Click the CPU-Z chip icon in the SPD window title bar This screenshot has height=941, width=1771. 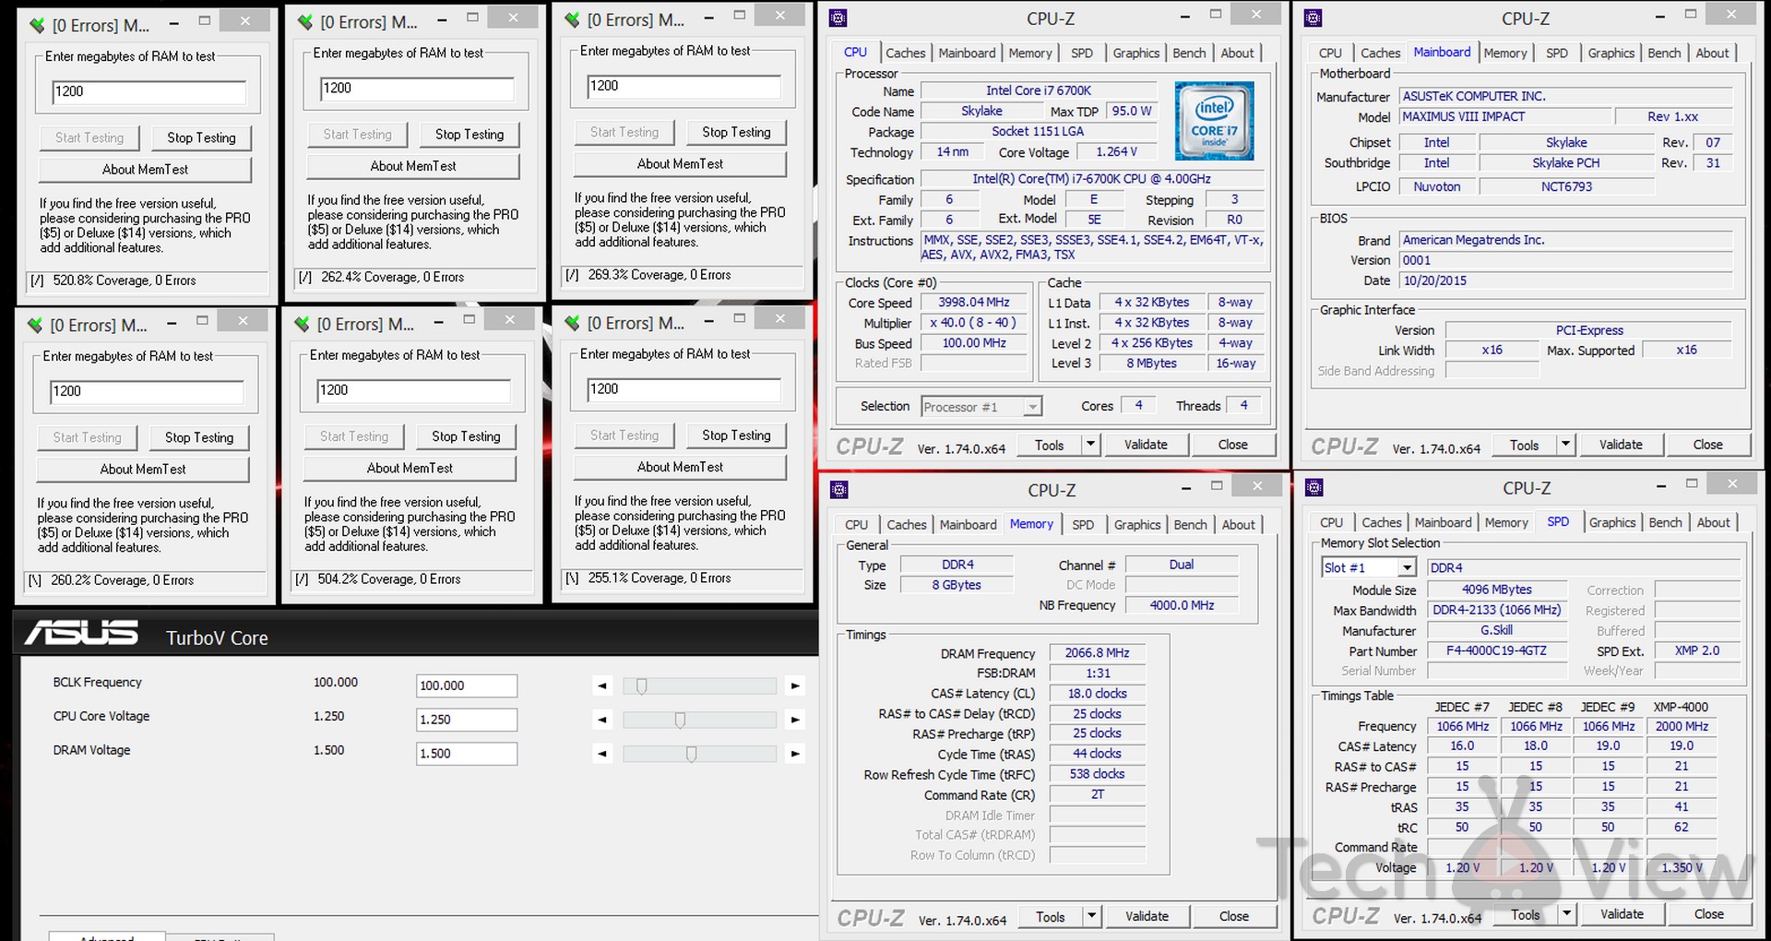(x=1314, y=487)
